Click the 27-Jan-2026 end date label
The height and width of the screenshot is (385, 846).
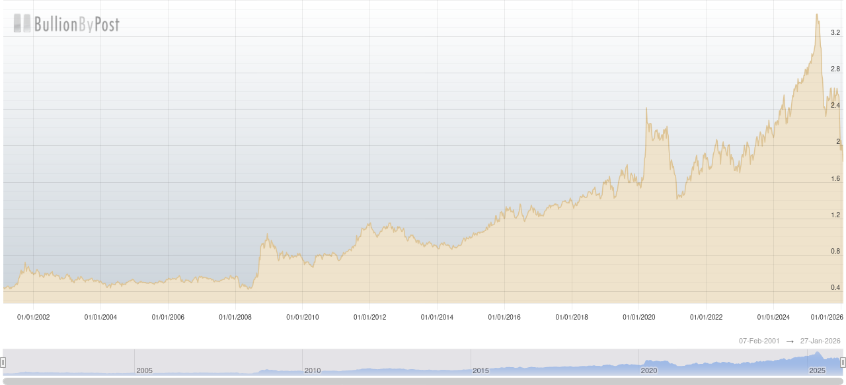(820, 341)
